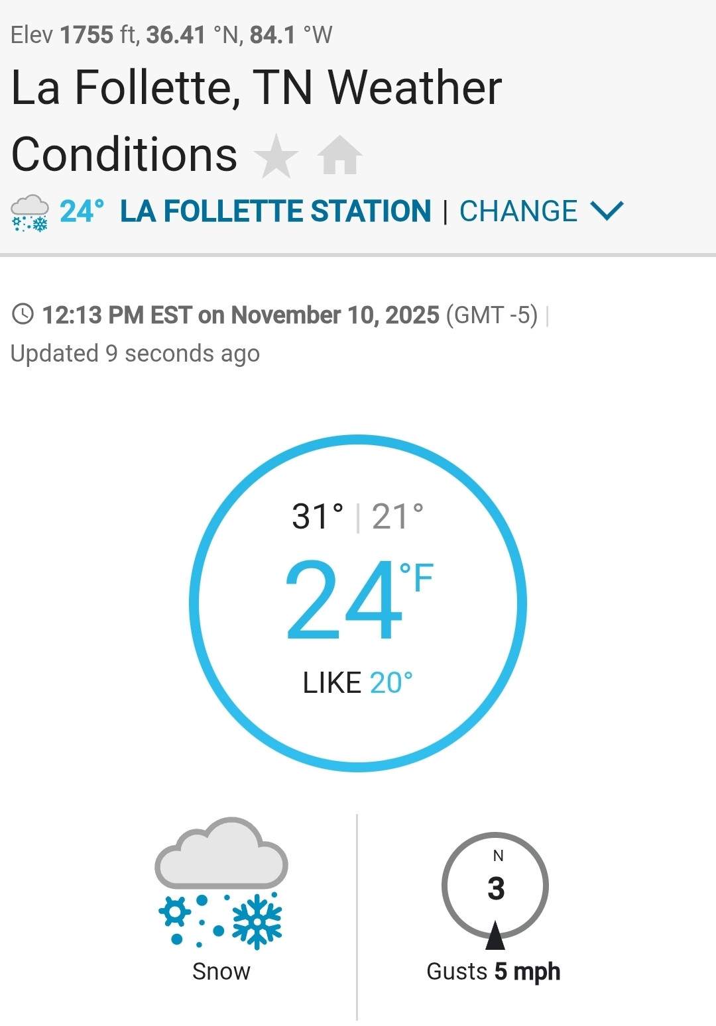The width and height of the screenshot is (716, 1026).
Task: Tap the 21° low temperature
Action: coord(397,517)
